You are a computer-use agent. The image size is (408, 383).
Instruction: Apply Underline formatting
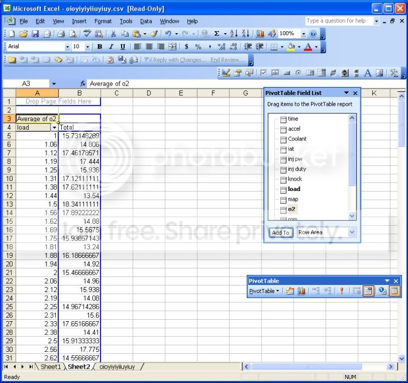coord(123,47)
